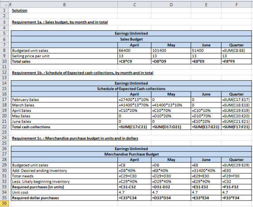Screen dimensions: 253x207
Task: Select the =F31-F32 required purchases cell
Action: pos(237,187)
